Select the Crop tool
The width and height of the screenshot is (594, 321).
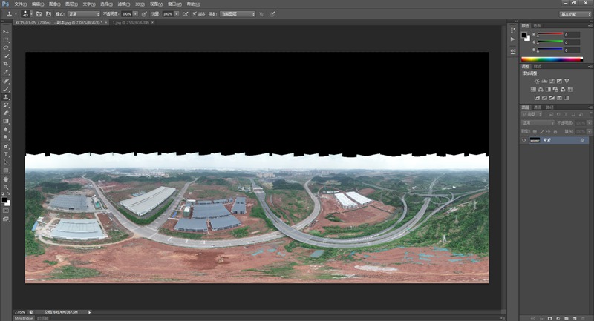[x=6, y=64]
